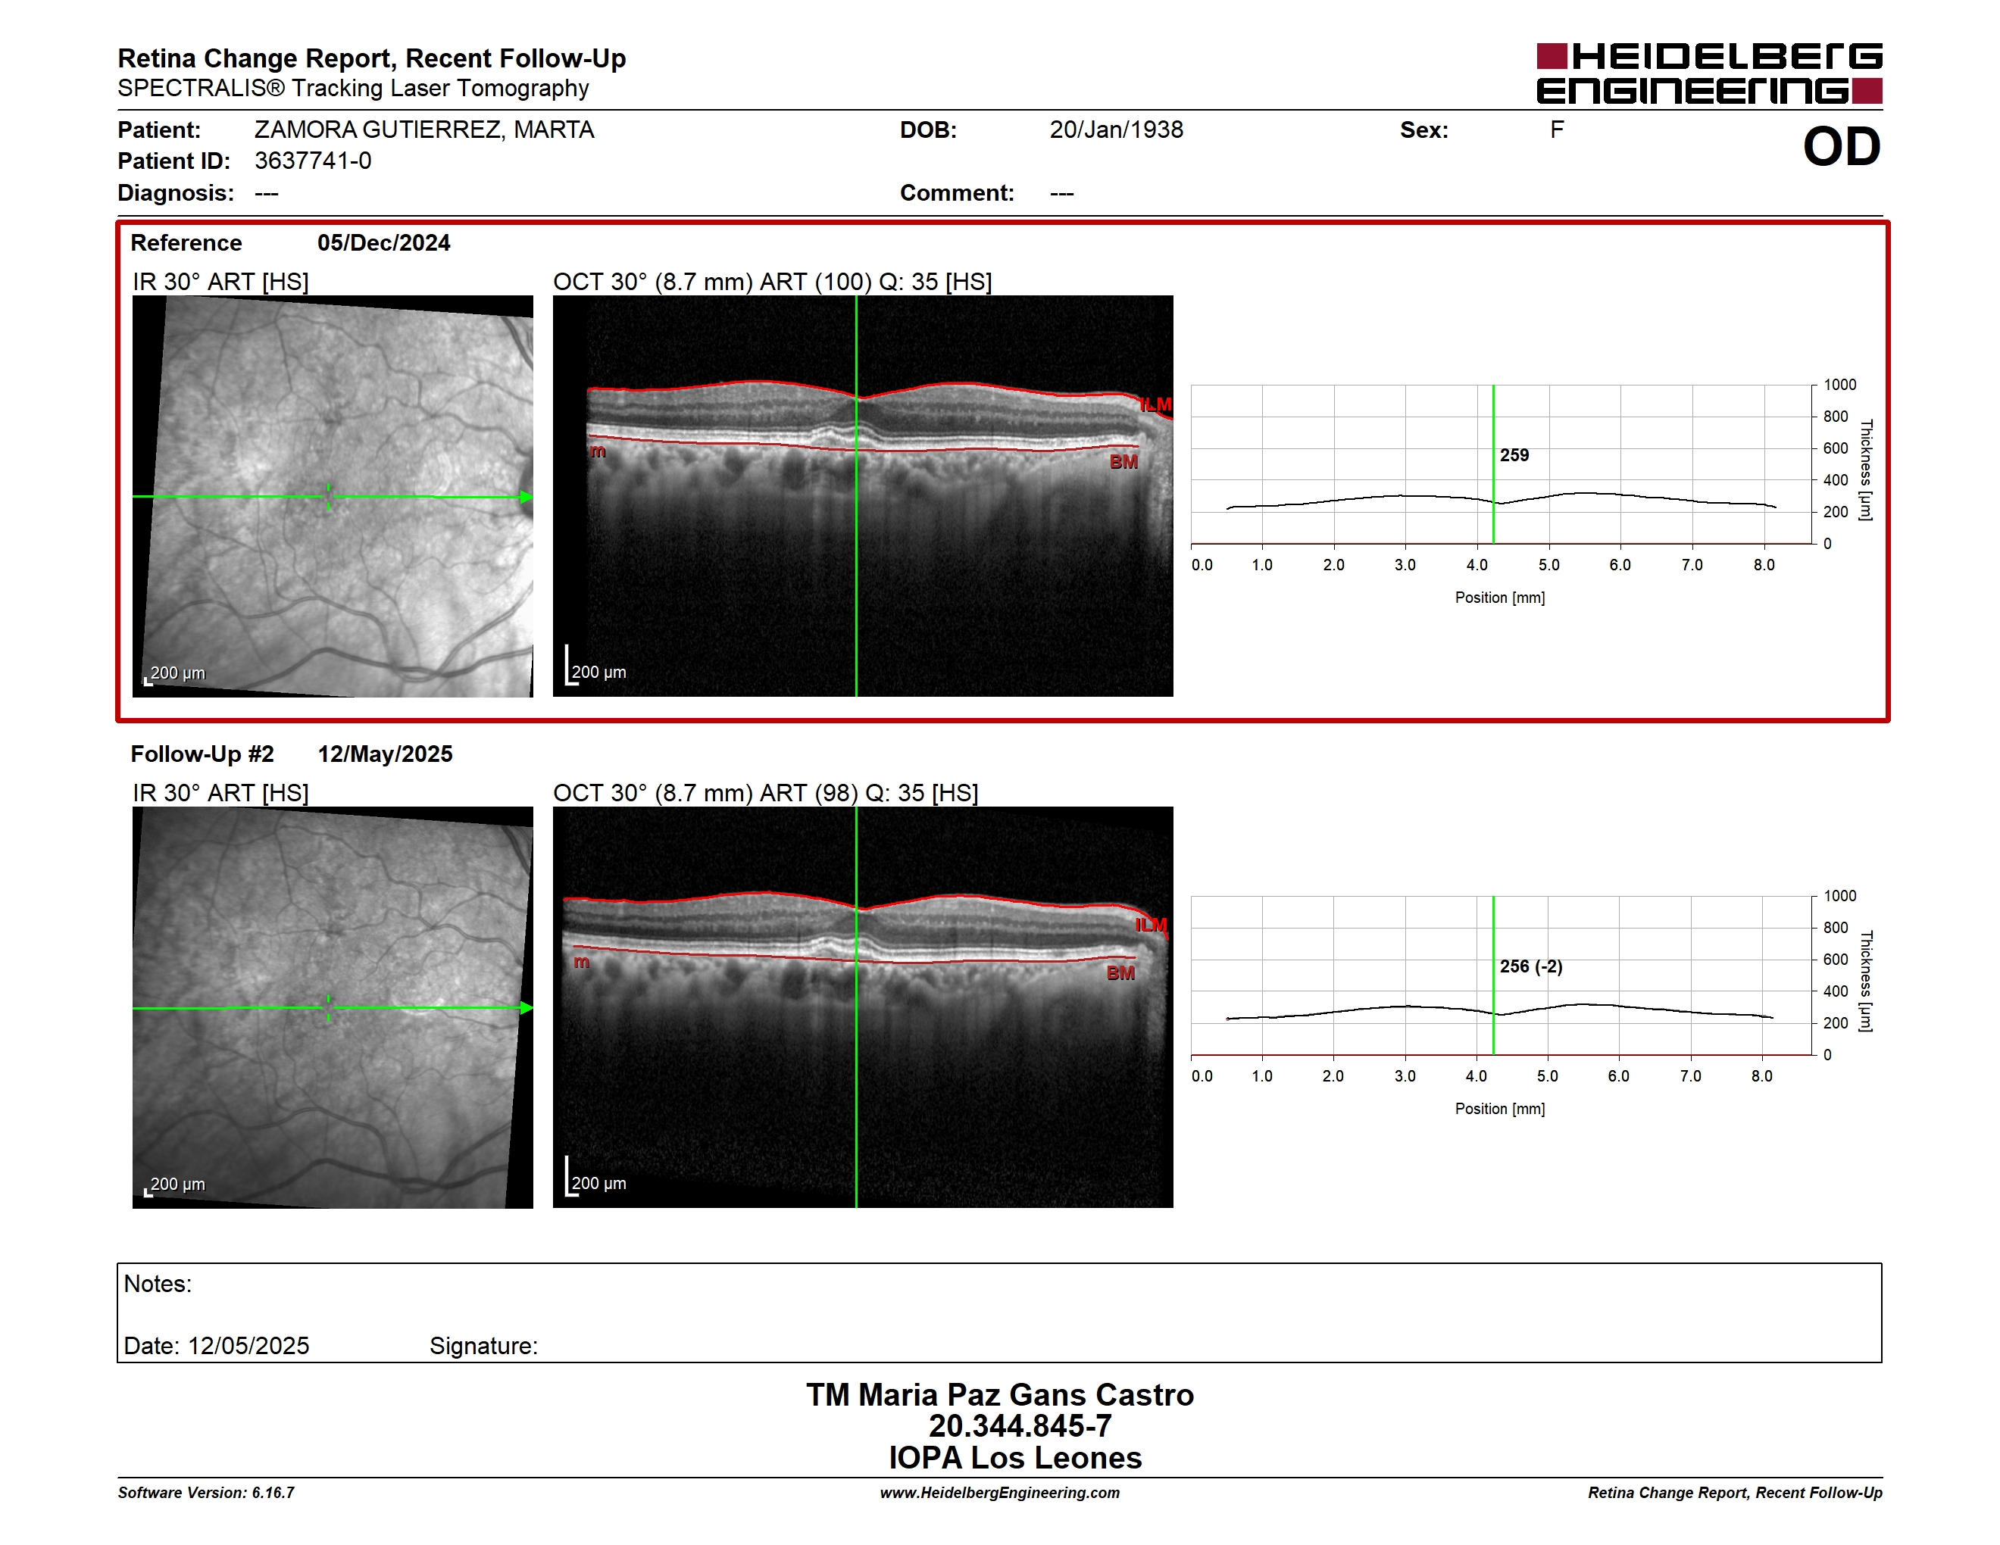The height and width of the screenshot is (1545, 2000).
Task: Click the green scan arrowhead on Reference IR image
Action: 526,497
